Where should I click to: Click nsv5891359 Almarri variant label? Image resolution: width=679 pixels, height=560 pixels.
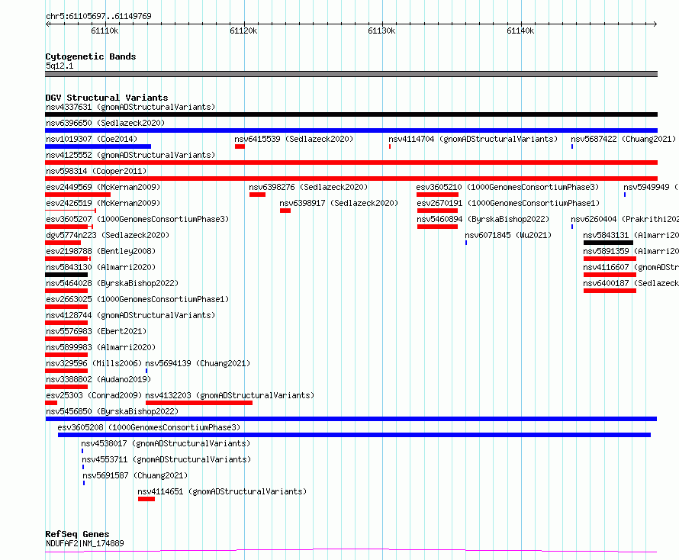(x=630, y=251)
